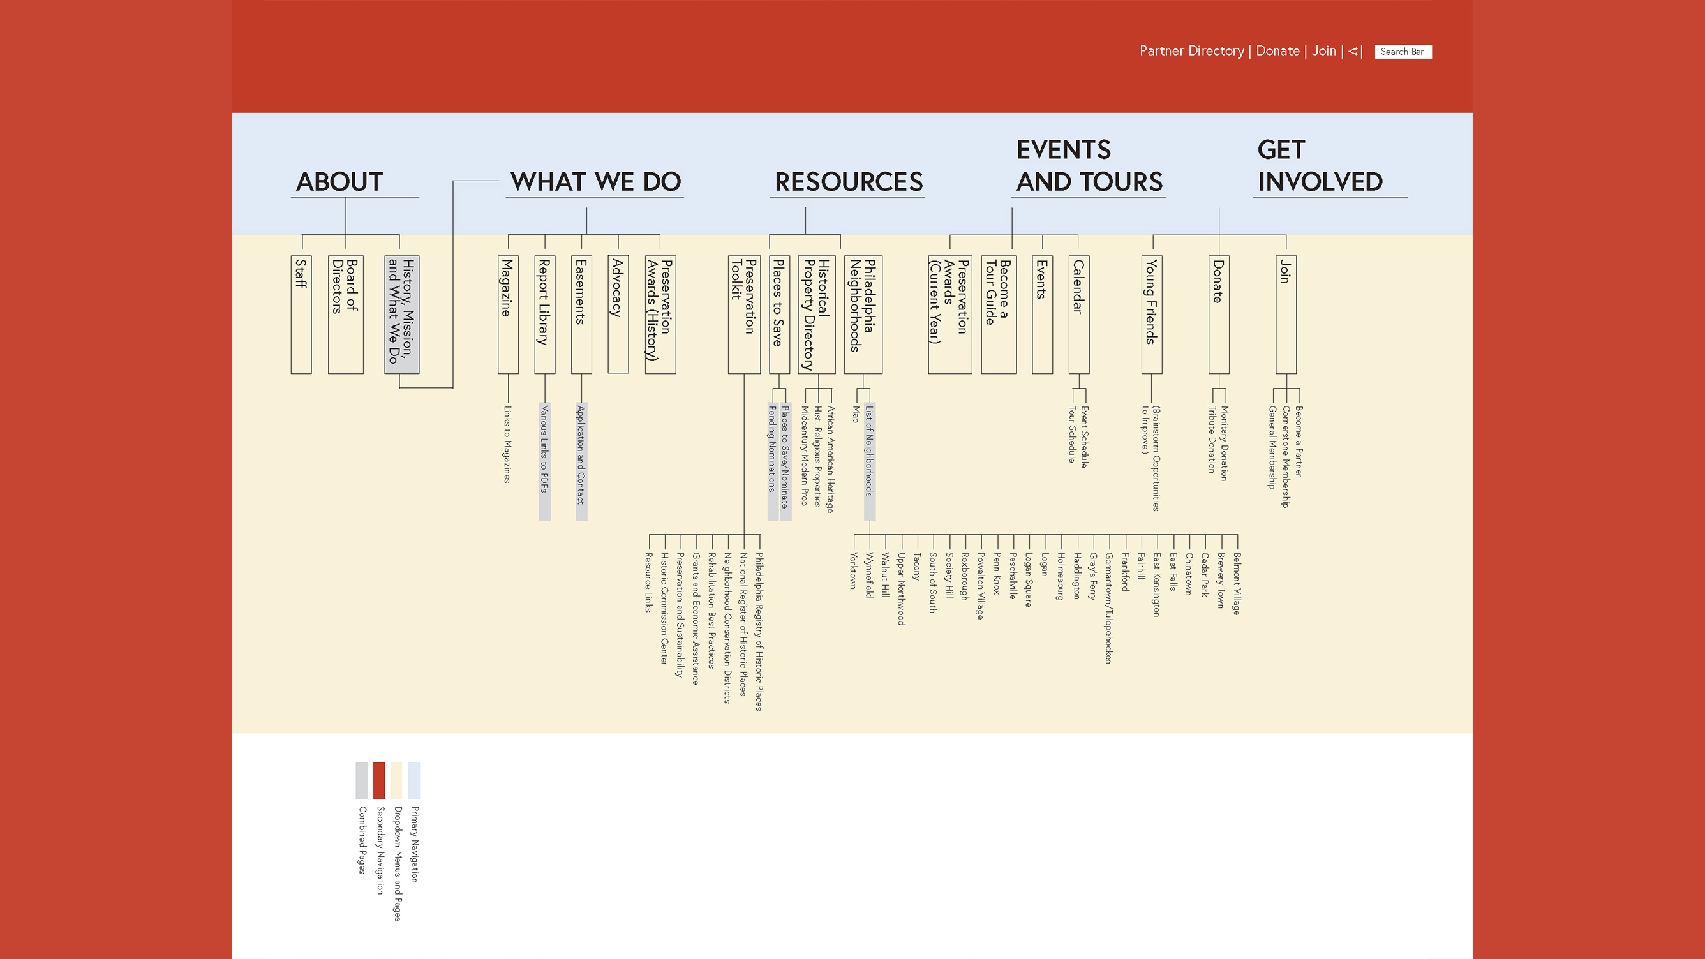This screenshot has height=959, width=1705.
Task: Click the Search Bar field
Action: 1403,52
